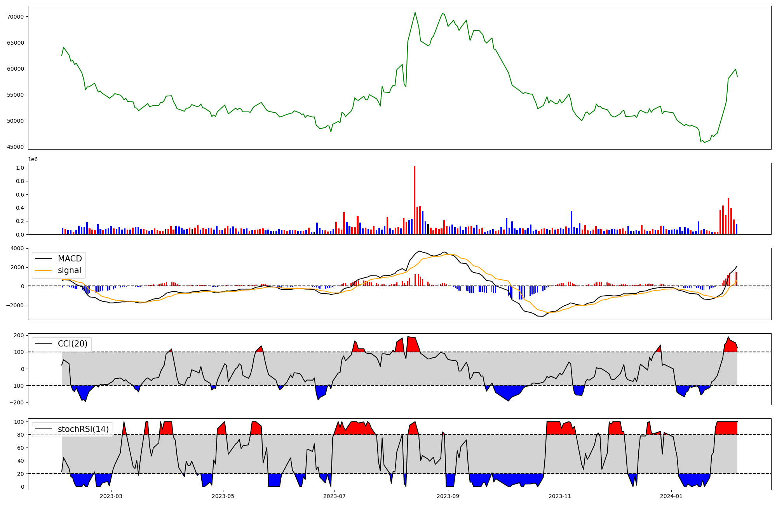Image resolution: width=777 pixels, height=505 pixels.
Task: Click the 1e6 volume scale label
Action: click(x=33, y=159)
